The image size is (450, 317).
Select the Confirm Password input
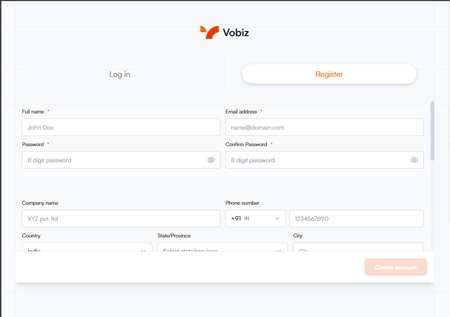point(317,160)
